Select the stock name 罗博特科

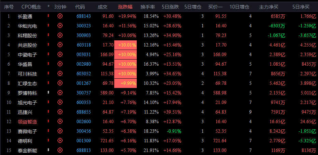click(x=27, y=93)
